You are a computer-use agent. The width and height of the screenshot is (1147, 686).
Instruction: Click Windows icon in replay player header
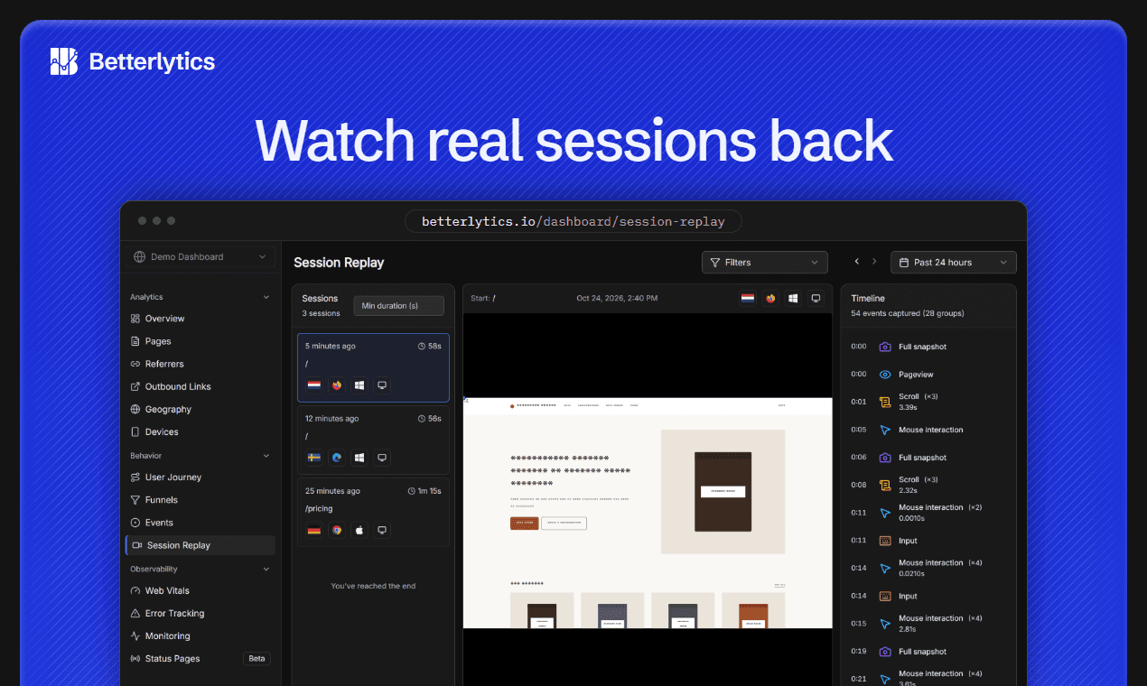click(x=793, y=298)
